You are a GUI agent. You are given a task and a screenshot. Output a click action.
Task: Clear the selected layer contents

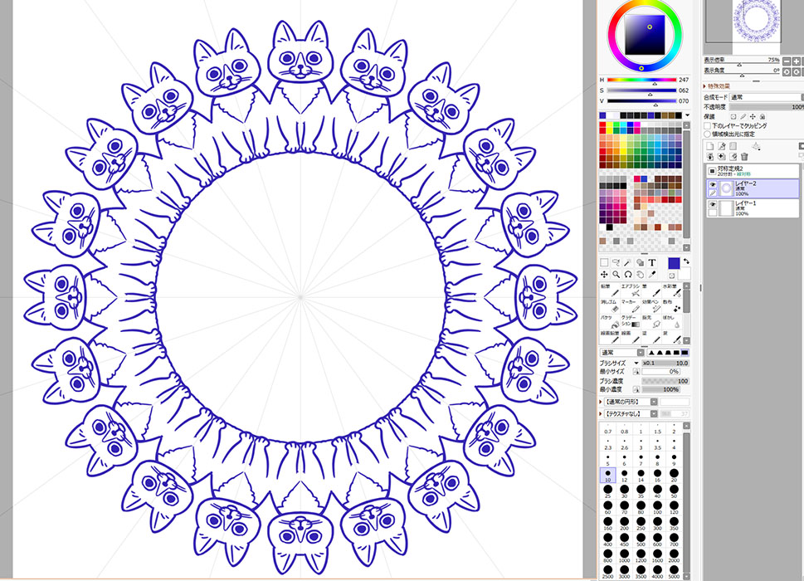click(x=733, y=156)
